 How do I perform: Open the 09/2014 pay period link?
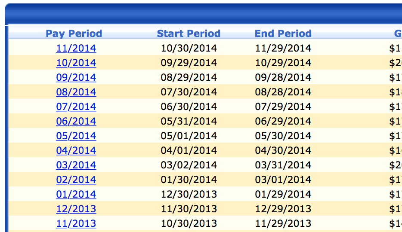point(76,77)
